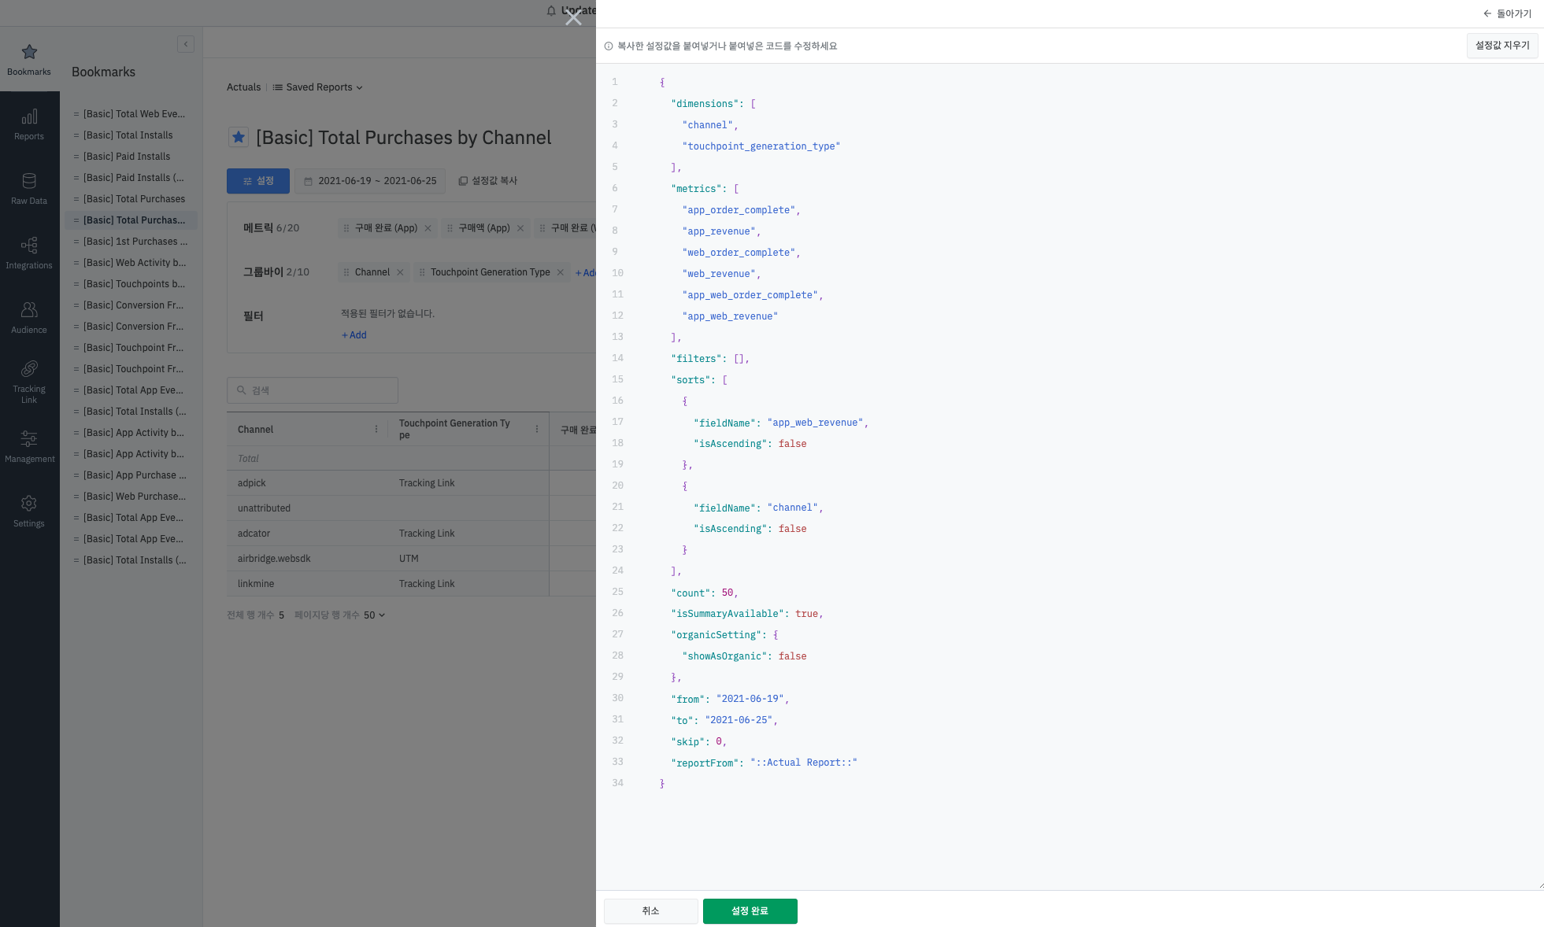Close the settings code panel (X)
This screenshot has height=927, width=1544.
(x=573, y=17)
